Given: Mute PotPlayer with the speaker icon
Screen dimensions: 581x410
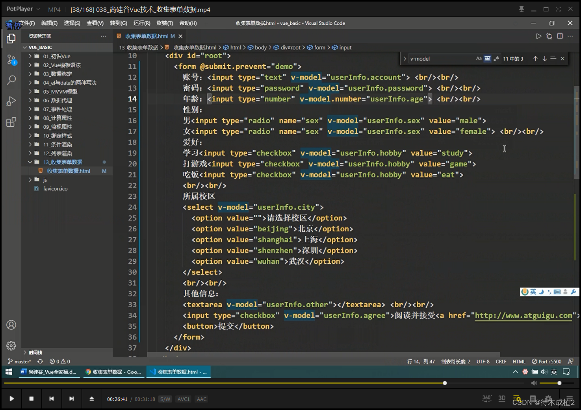Looking at the screenshot, I should (534, 383).
